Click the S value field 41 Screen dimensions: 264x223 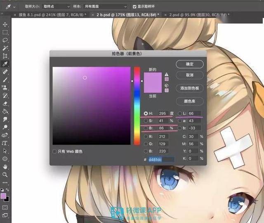(163, 121)
